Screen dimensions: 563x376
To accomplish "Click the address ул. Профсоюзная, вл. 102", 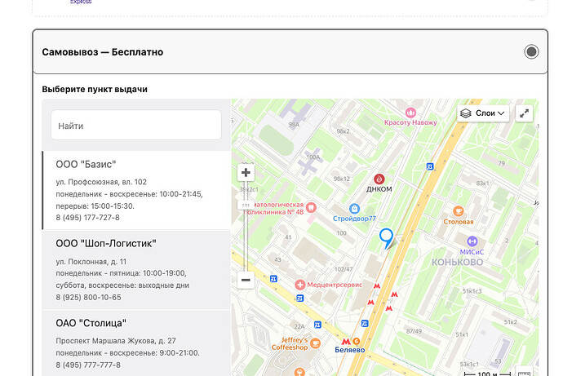I will [101, 182].
